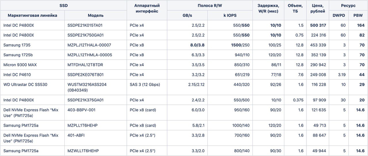
Task: Click the k IOPS subheader
Action: (230, 15)
